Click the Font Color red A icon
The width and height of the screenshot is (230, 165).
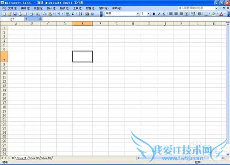click(x=221, y=14)
